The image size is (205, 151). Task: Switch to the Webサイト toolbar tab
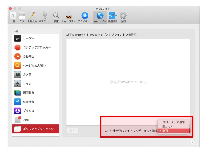point(100,17)
